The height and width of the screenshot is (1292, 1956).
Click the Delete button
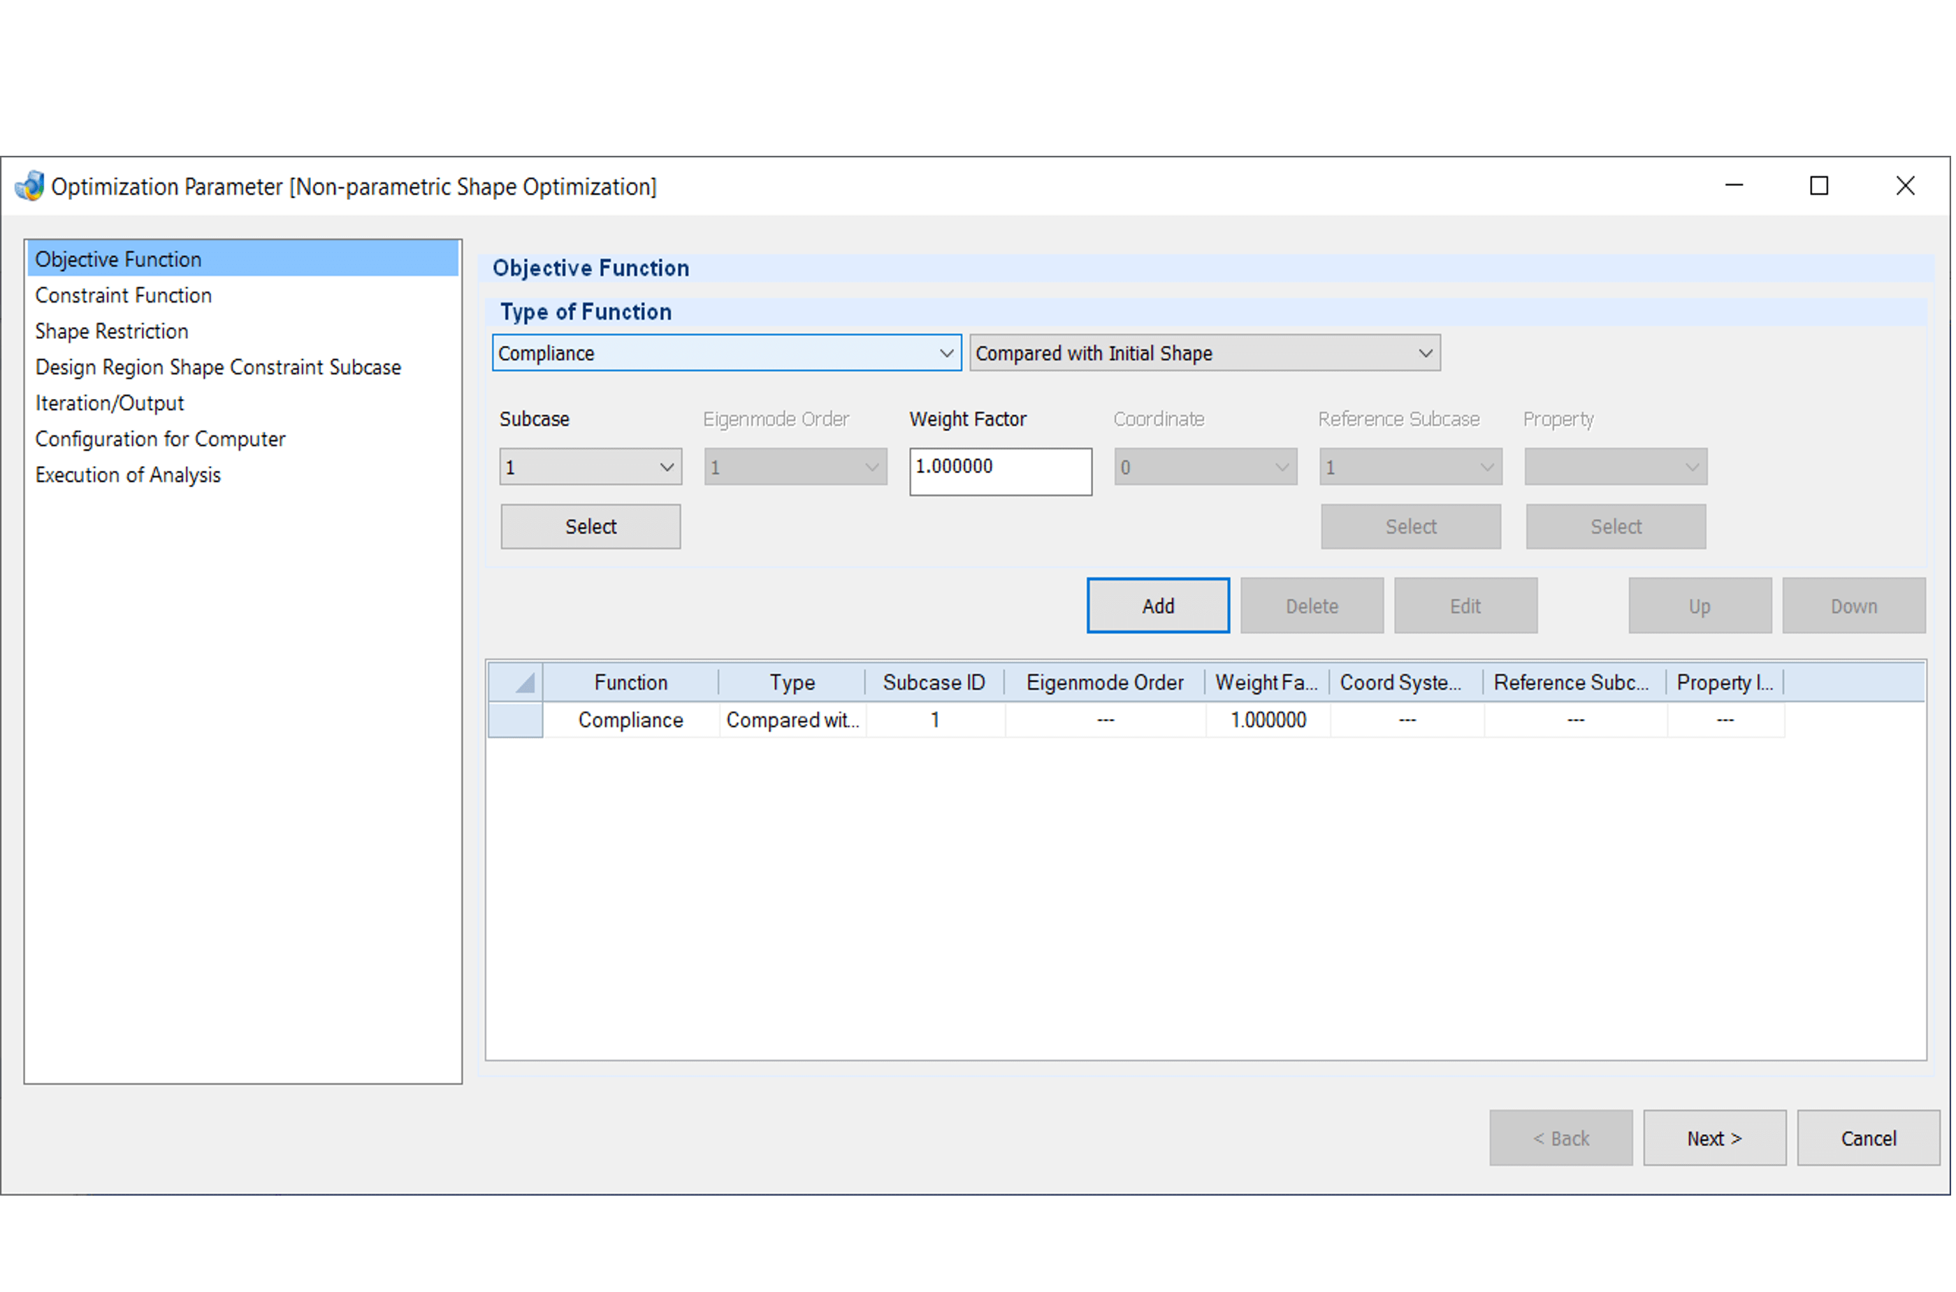pos(1312,607)
